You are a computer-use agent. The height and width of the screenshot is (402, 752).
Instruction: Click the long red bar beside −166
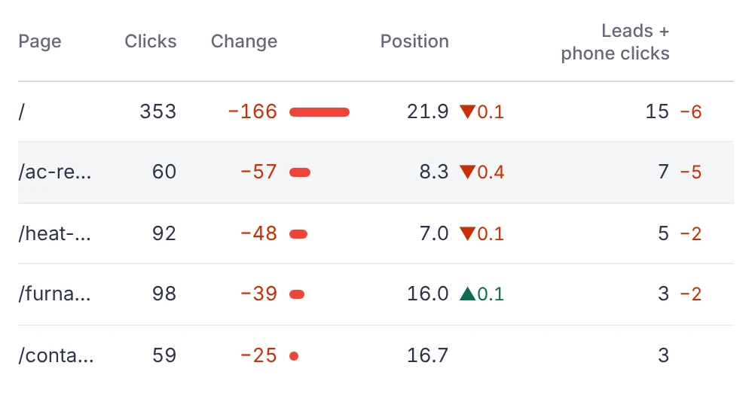319,112
